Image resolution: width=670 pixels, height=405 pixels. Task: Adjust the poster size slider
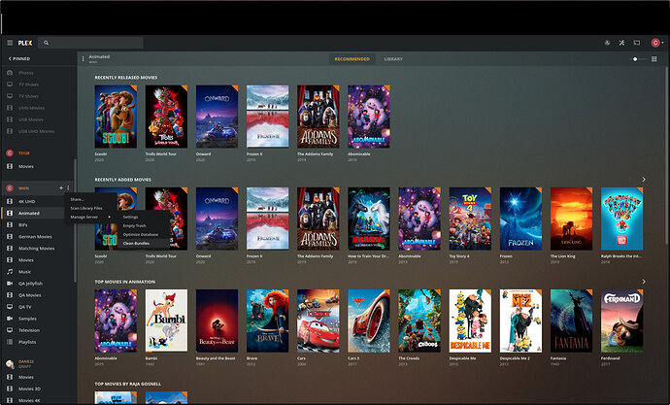pos(639,59)
